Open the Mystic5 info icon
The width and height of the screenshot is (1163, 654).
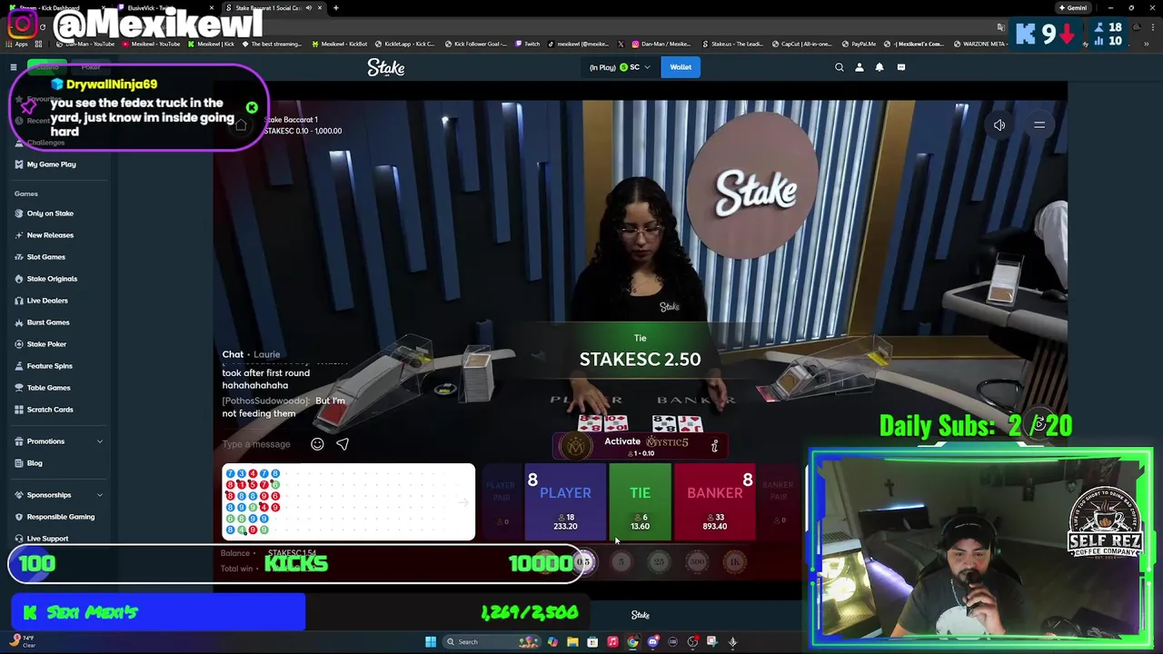coord(714,446)
